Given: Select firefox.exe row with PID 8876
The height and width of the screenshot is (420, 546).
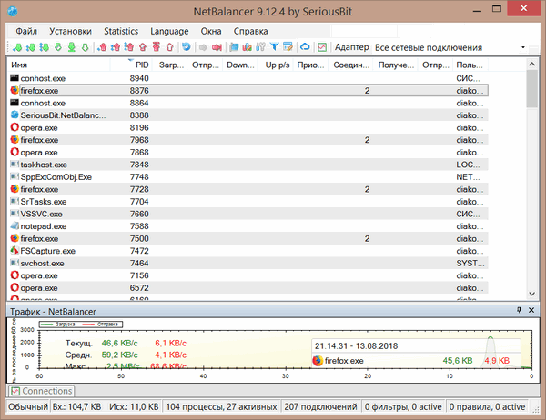Looking at the screenshot, I should tap(248, 91).
